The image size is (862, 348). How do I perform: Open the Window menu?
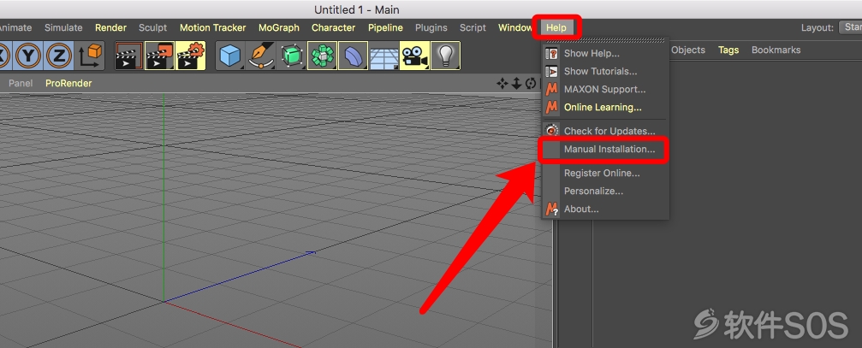coord(515,27)
